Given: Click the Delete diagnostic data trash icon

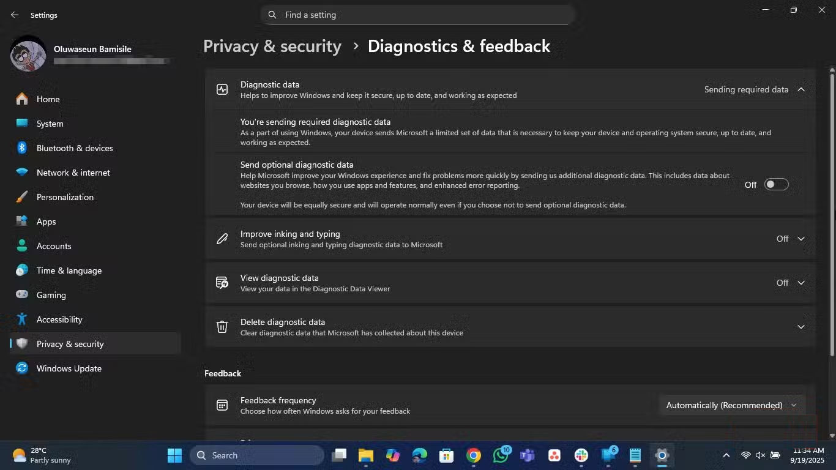Looking at the screenshot, I should click(x=222, y=327).
